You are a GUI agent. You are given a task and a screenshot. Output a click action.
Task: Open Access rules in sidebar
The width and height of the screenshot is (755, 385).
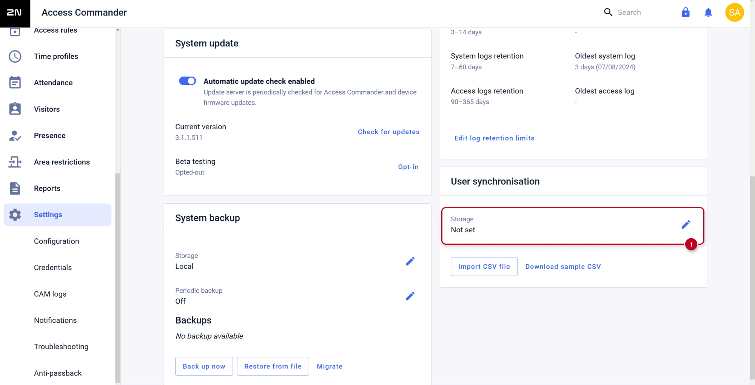click(x=55, y=30)
